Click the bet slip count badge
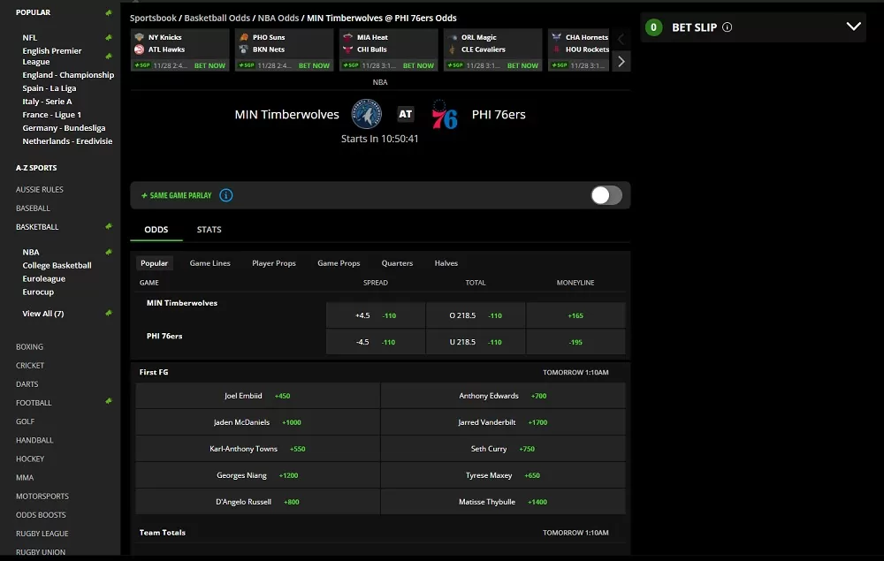The width and height of the screenshot is (884, 561). (653, 27)
